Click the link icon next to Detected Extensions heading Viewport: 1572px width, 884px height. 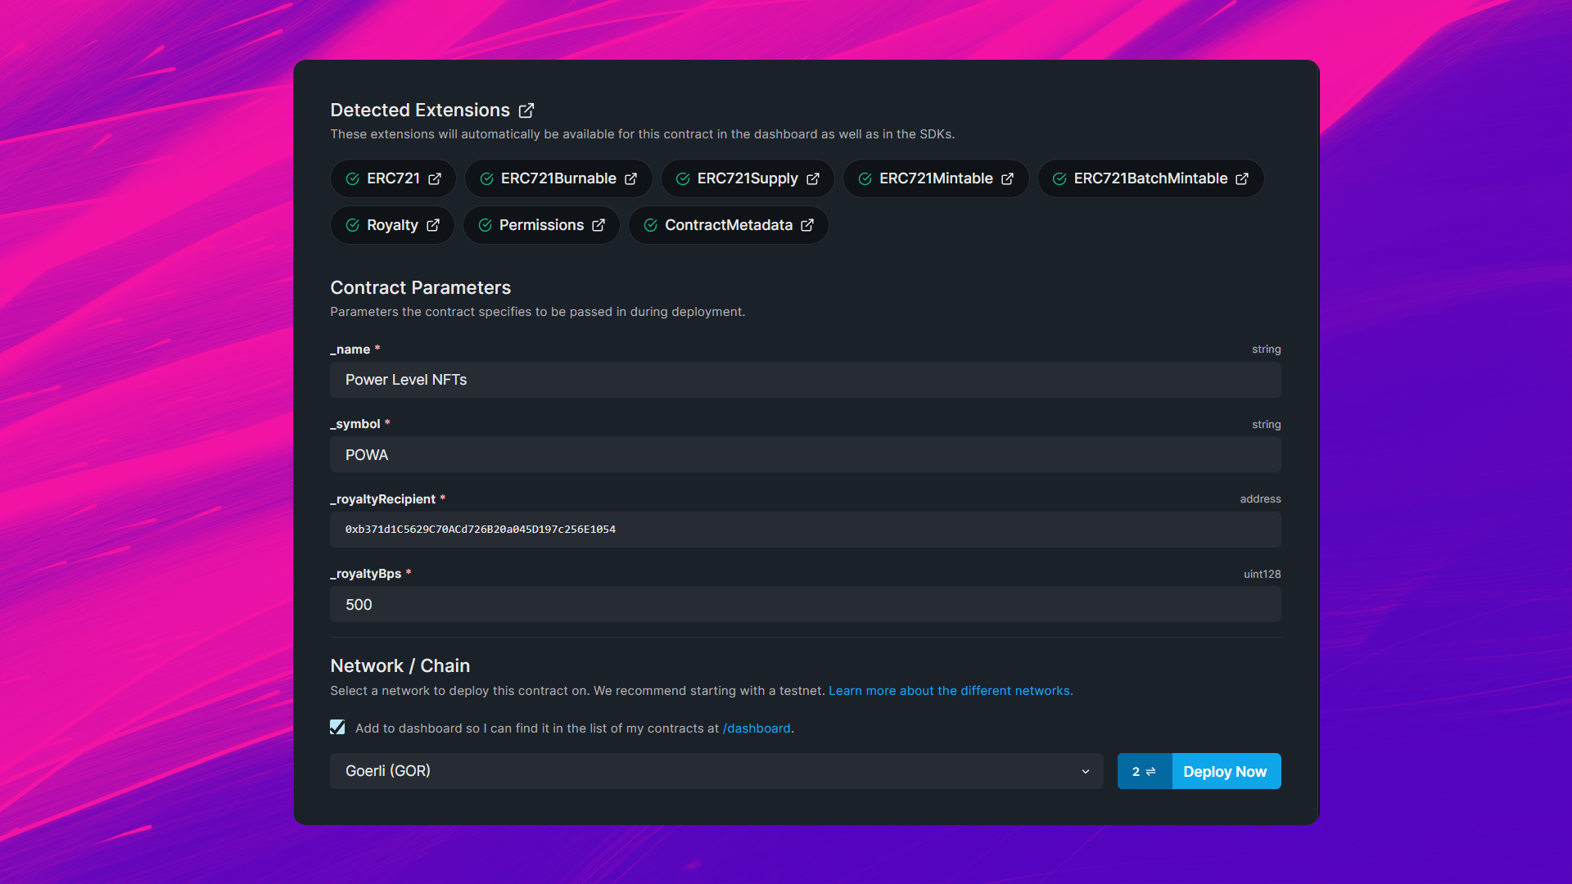coord(526,110)
